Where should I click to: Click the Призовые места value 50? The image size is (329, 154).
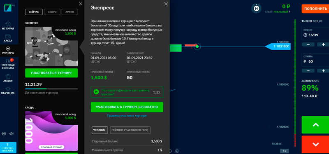[x=130, y=77]
